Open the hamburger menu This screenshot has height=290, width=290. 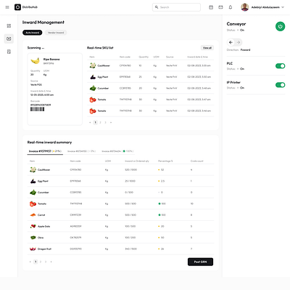[7, 7]
